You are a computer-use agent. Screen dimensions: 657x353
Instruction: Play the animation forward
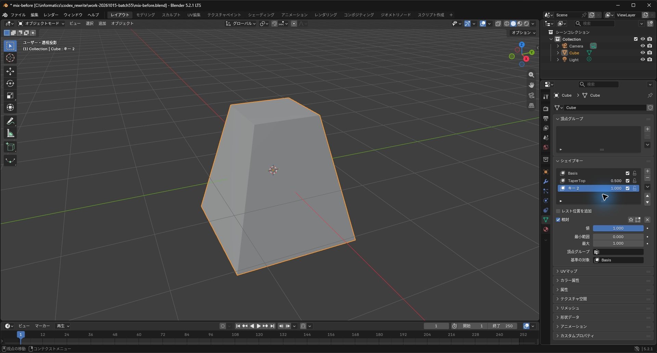tap(259, 326)
